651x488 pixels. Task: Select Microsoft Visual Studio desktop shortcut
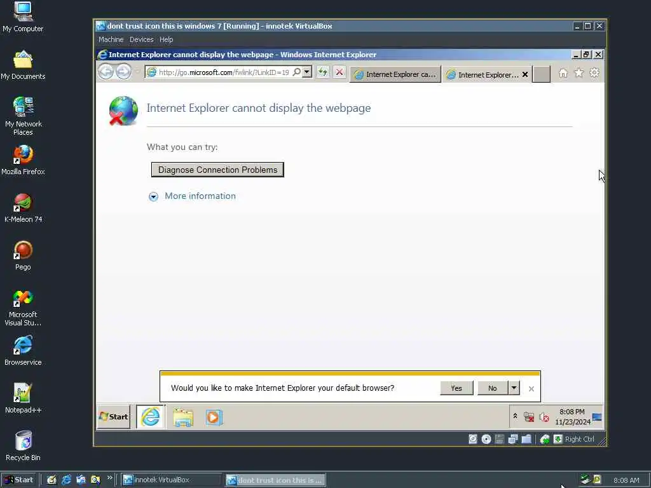click(x=23, y=308)
